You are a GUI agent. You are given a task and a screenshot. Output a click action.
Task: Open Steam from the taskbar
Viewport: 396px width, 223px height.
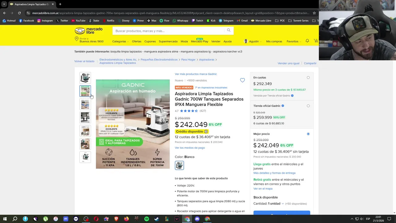pyautogui.click(x=157, y=219)
